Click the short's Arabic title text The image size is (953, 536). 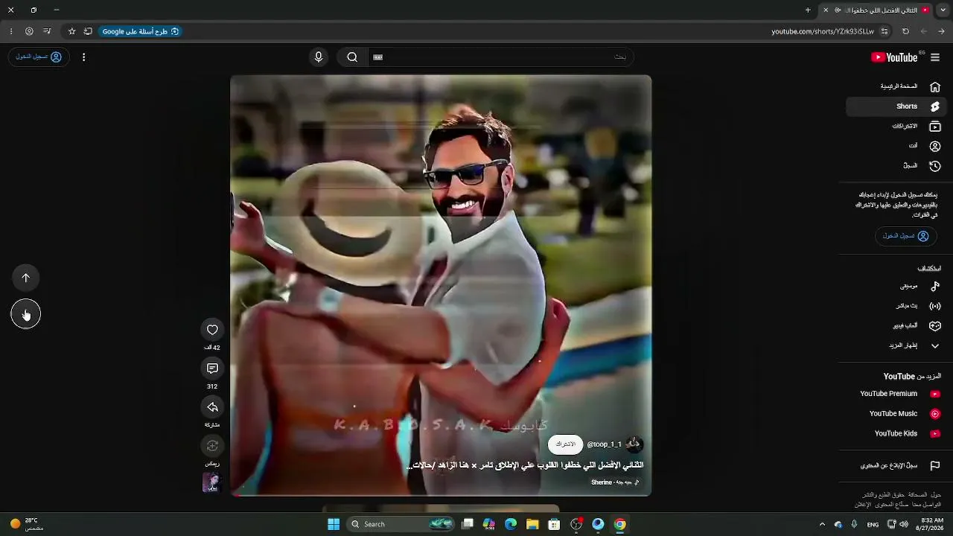525,465
